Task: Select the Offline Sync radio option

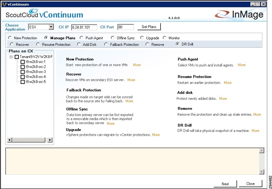Action: pyautogui.click(x=113, y=38)
